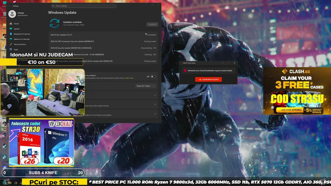
Task: Click Network error handshake message
Action: (210, 71)
